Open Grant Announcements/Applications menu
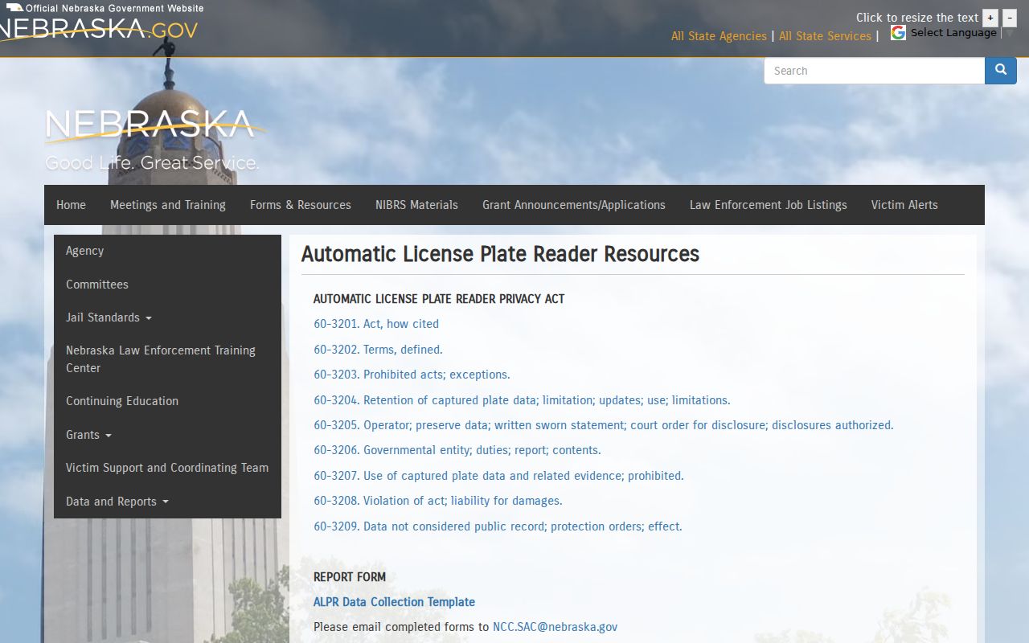 (x=574, y=205)
